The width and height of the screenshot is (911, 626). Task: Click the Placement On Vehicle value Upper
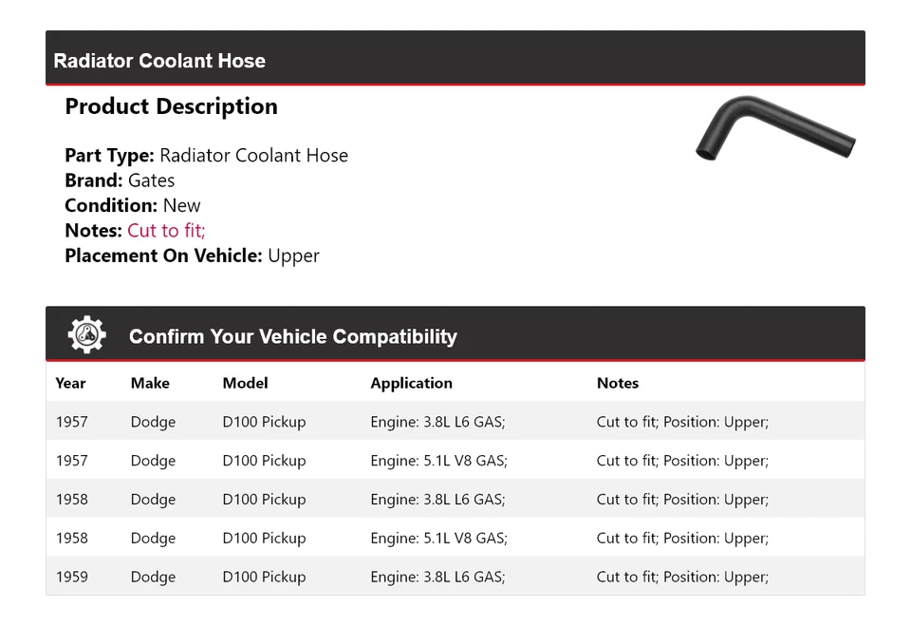coord(293,256)
